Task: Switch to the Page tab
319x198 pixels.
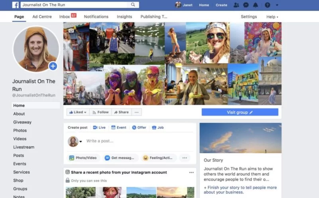Action: (x=19, y=17)
